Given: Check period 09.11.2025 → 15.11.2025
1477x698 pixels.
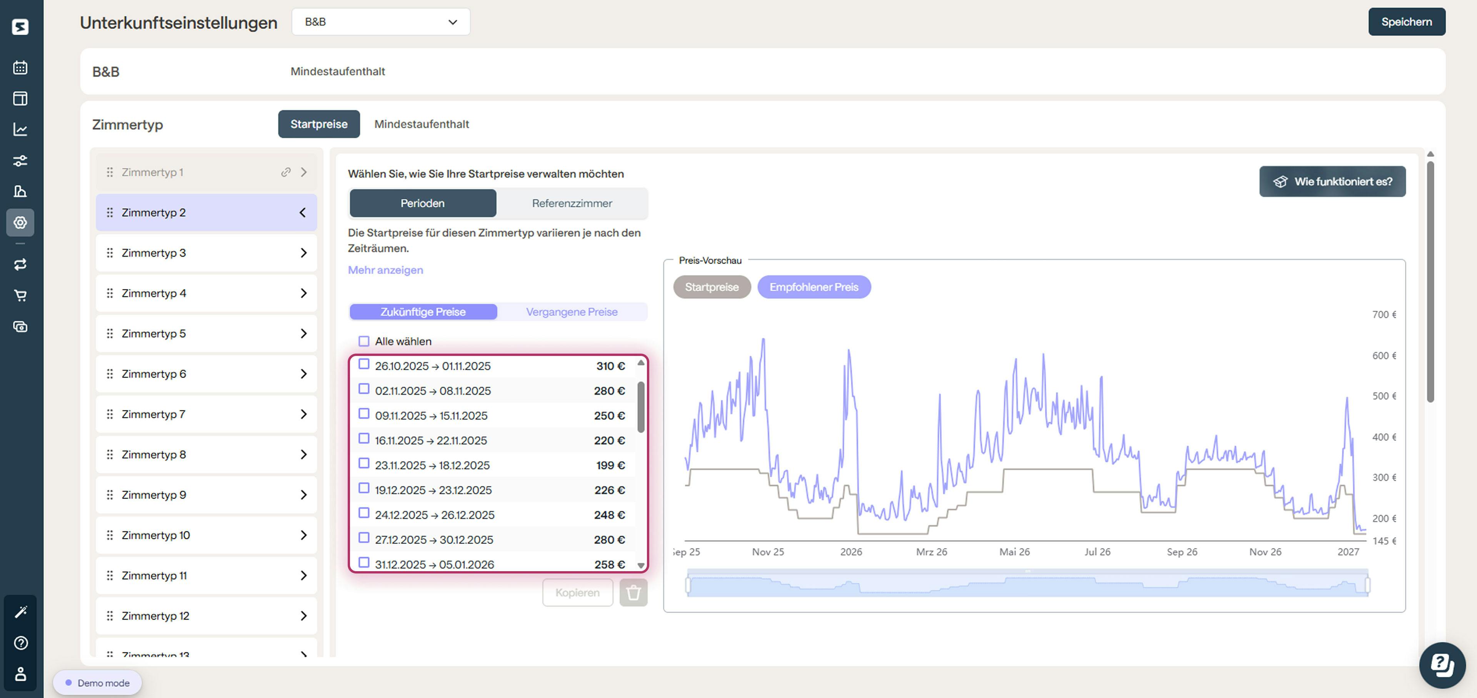Looking at the screenshot, I should pyautogui.click(x=363, y=413).
